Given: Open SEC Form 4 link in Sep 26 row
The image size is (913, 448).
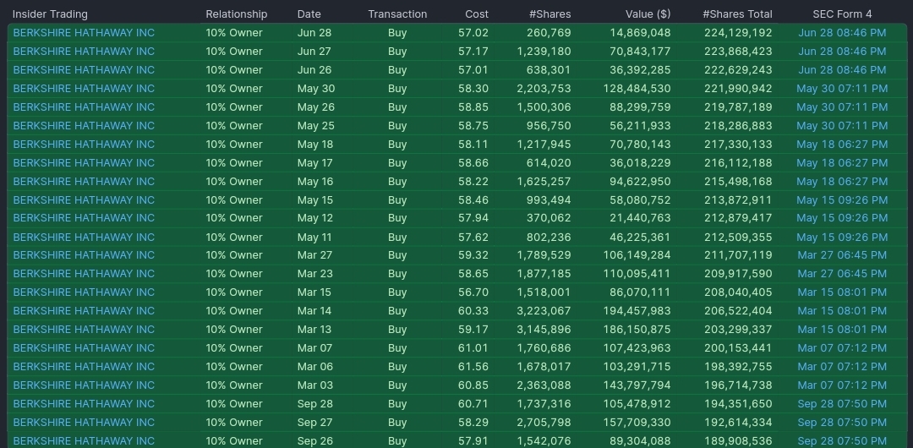Looking at the screenshot, I should click(842, 441).
